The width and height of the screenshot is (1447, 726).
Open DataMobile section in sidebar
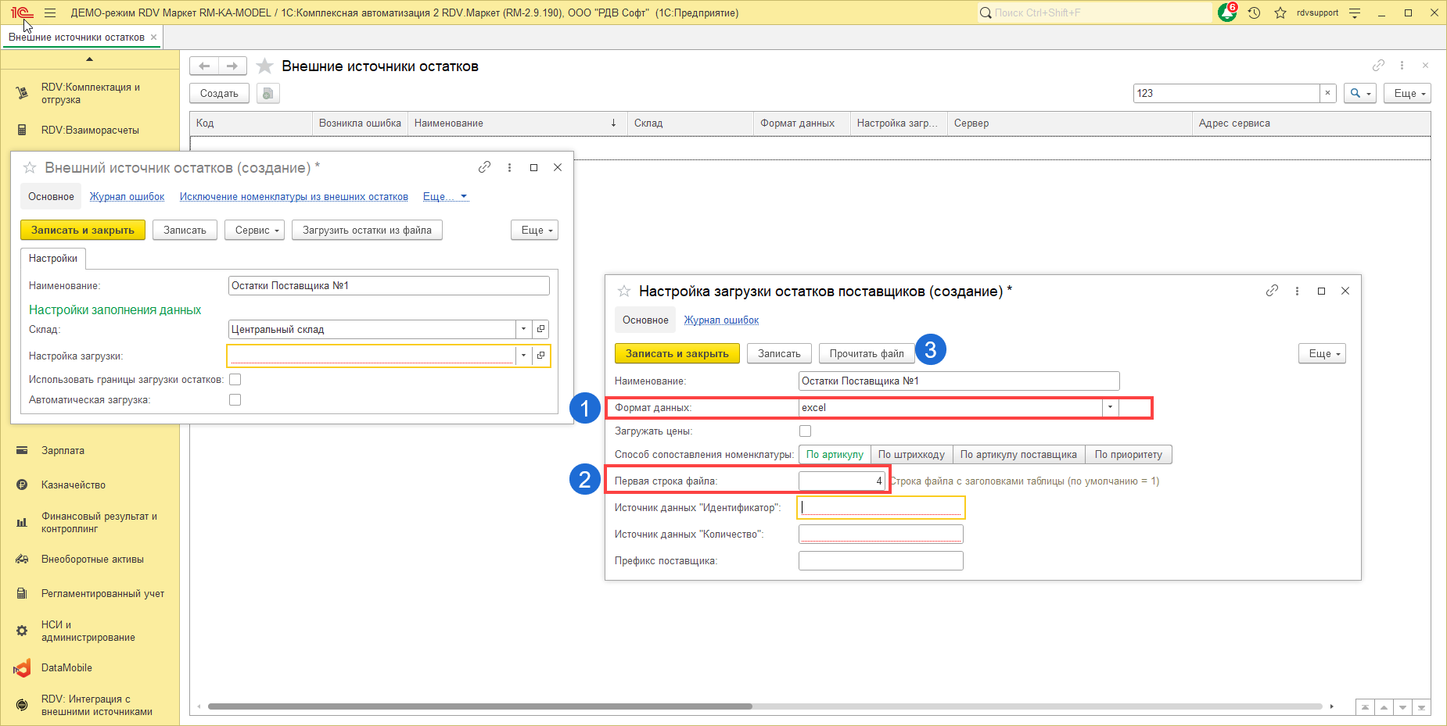[x=66, y=668]
